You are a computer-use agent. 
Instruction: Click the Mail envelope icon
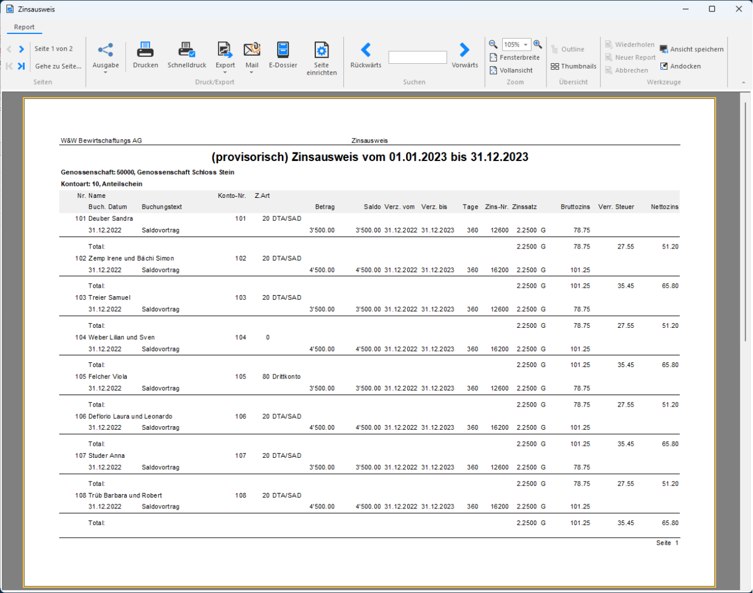(252, 50)
